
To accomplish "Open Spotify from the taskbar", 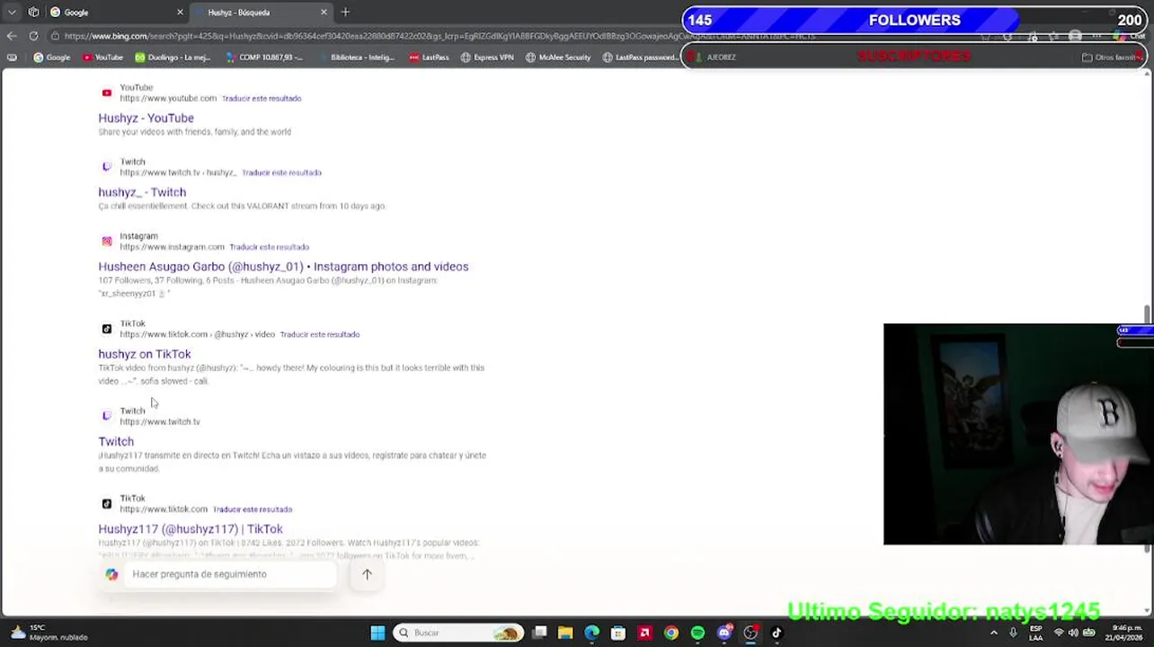I will coord(697,633).
